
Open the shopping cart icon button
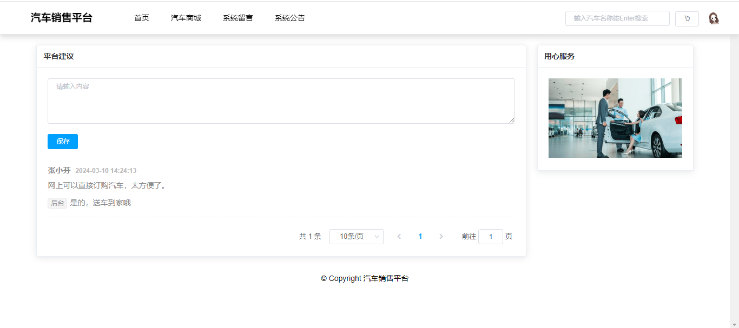(687, 18)
